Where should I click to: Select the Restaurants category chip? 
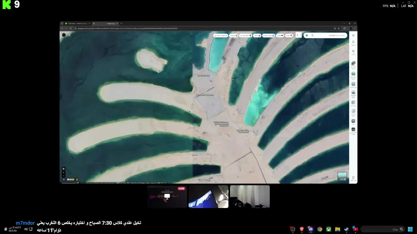[x=289, y=35]
